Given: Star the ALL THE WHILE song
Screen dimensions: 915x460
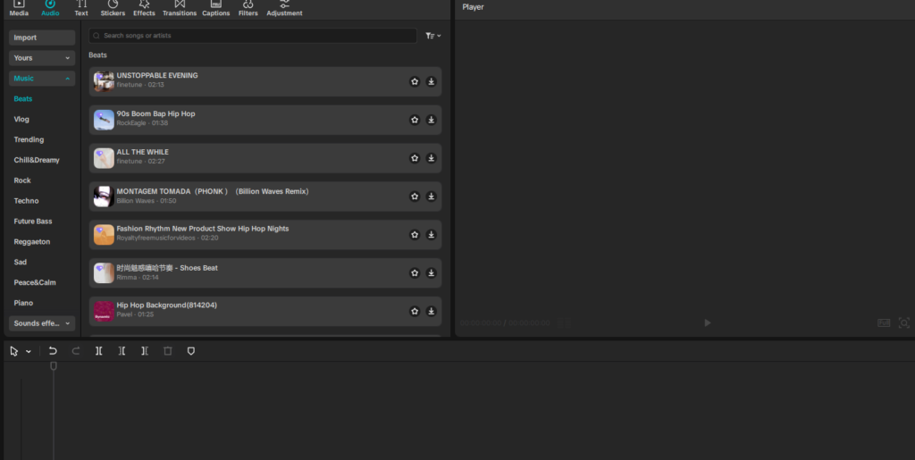Looking at the screenshot, I should click(x=415, y=158).
